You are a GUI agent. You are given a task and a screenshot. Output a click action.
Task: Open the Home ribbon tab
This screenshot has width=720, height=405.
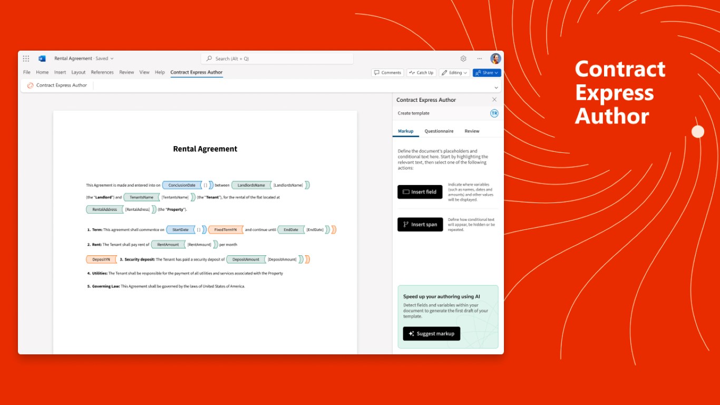click(42, 72)
